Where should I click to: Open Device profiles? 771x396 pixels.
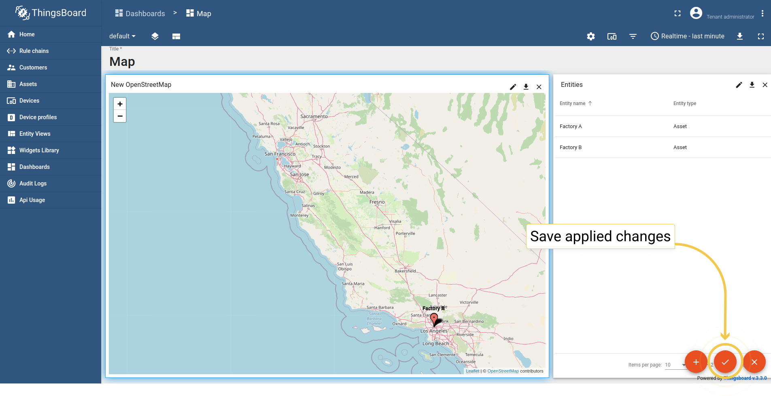pos(51,117)
